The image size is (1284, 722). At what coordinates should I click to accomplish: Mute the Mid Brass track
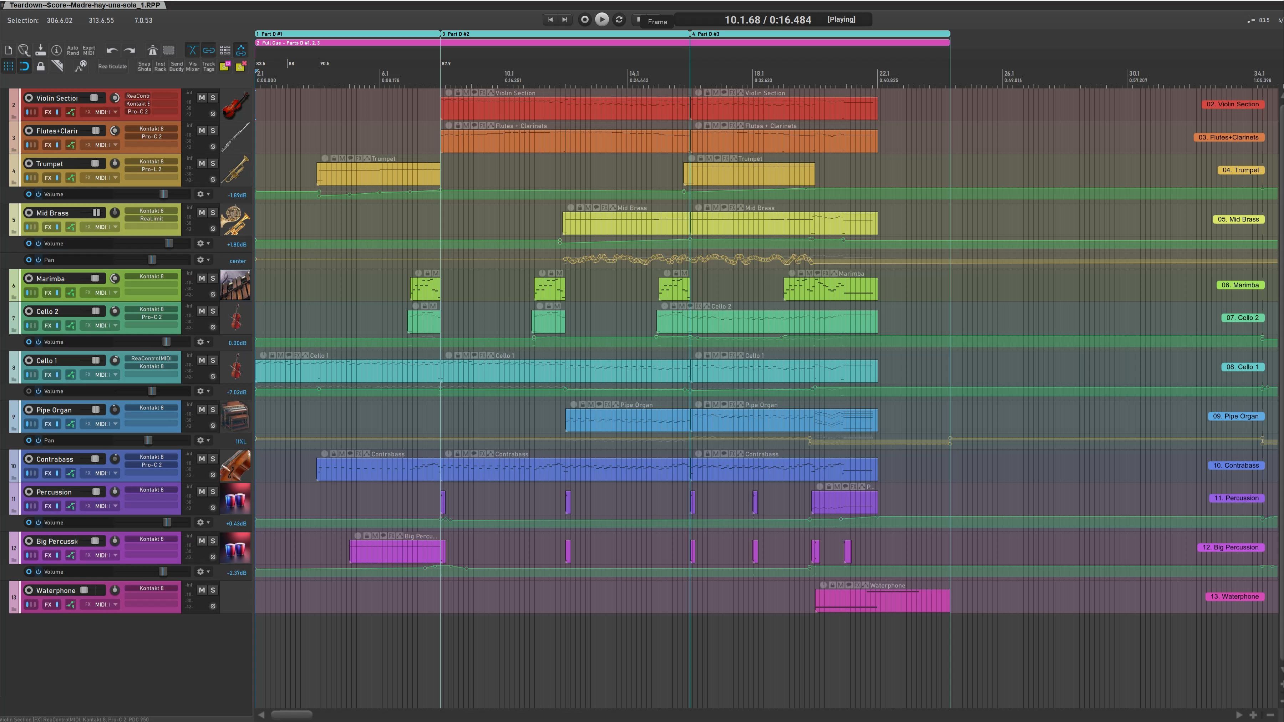pos(202,213)
